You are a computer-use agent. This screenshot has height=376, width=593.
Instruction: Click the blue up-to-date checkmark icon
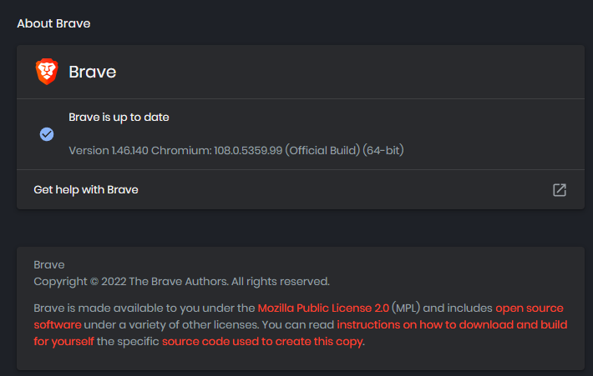click(x=47, y=134)
